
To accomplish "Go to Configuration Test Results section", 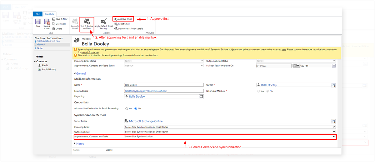I will pos(48,41).
